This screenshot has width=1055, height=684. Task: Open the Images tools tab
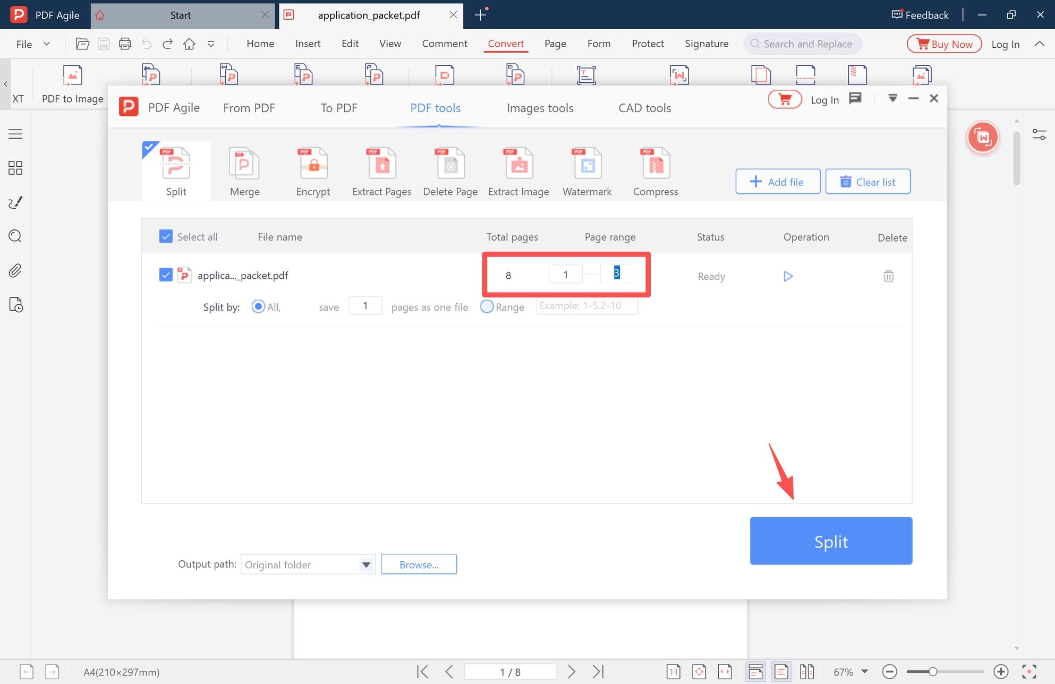(540, 108)
